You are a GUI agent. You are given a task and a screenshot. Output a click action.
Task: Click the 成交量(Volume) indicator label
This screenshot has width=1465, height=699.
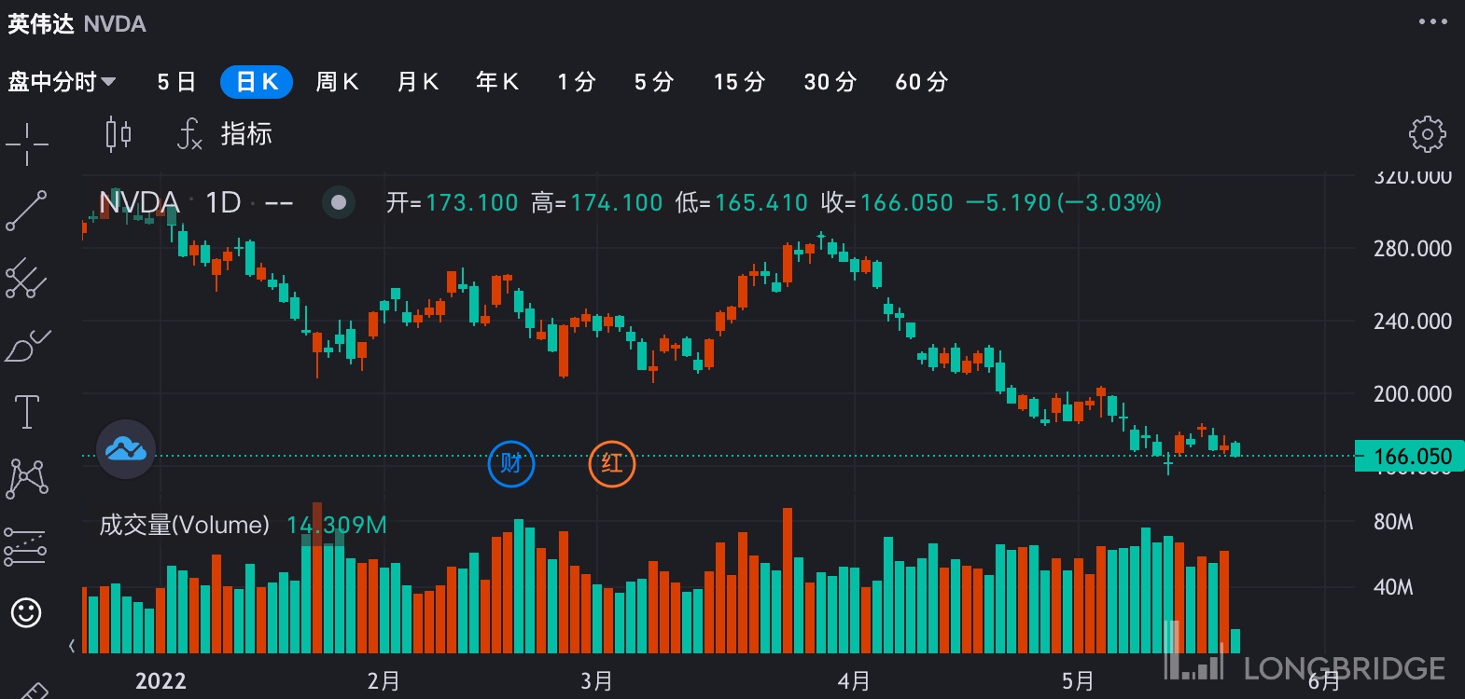tap(184, 525)
